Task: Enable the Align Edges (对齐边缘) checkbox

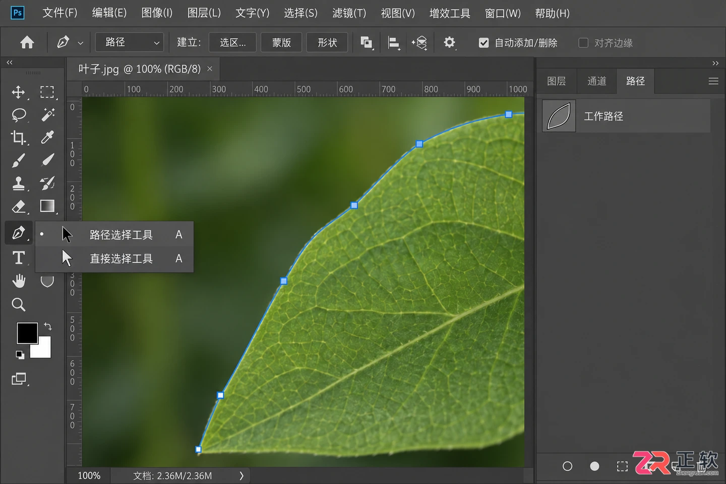Action: tap(583, 43)
